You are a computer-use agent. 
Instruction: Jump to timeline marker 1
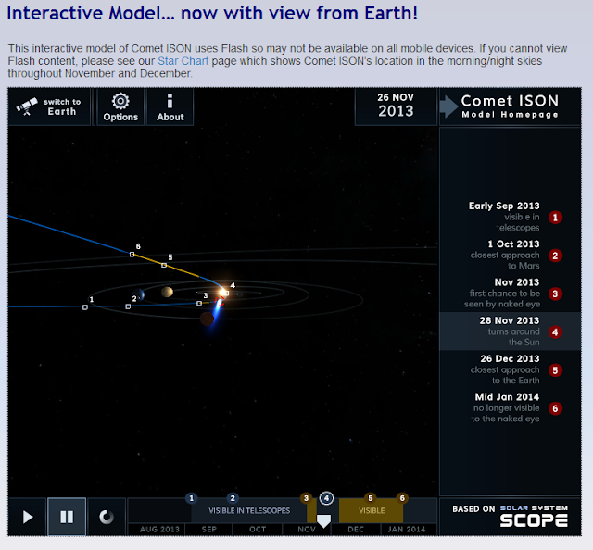(192, 498)
